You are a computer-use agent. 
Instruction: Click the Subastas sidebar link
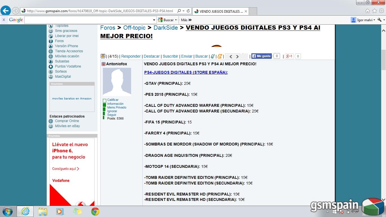tap(62, 61)
